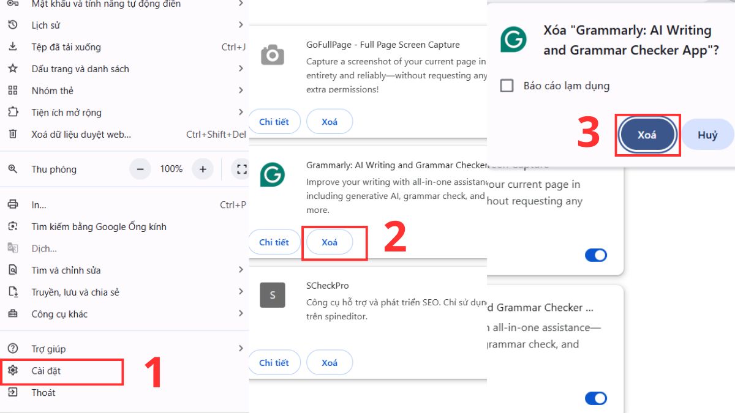Click the SCheckPro extension title

328,286
